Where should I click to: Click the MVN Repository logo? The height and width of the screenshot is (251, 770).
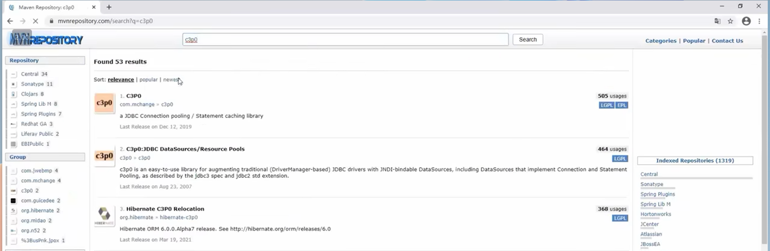[46, 40]
